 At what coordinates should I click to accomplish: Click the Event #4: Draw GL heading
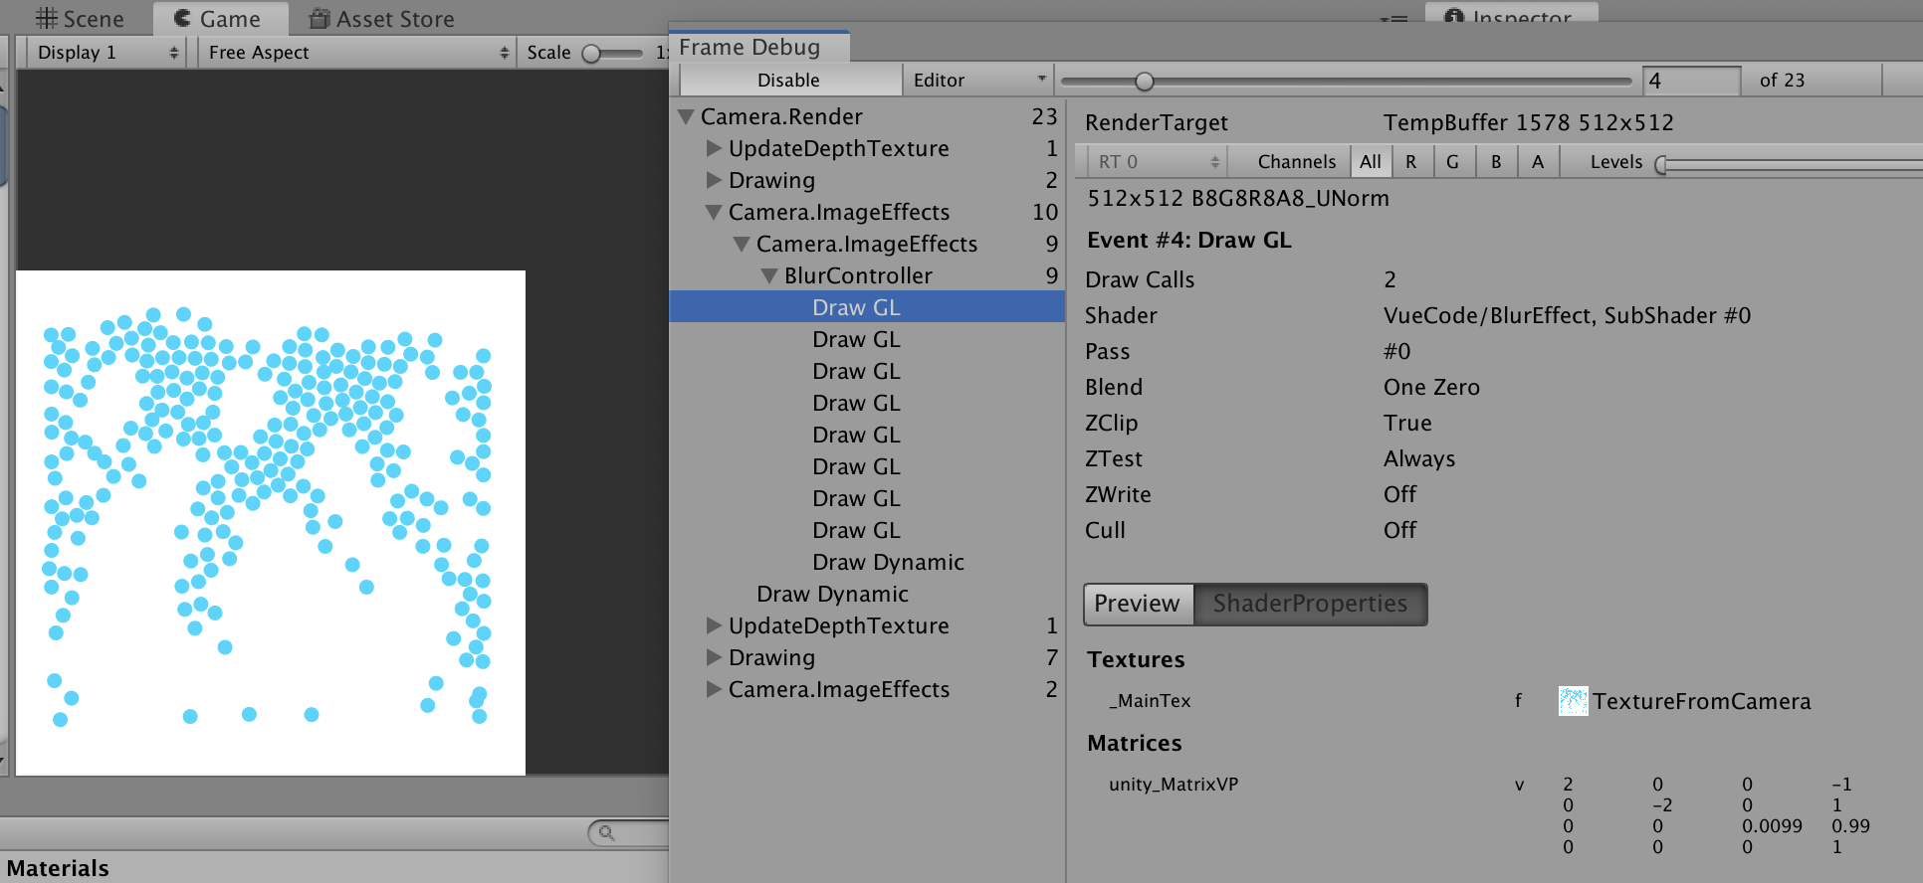pyautogui.click(x=1189, y=240)
